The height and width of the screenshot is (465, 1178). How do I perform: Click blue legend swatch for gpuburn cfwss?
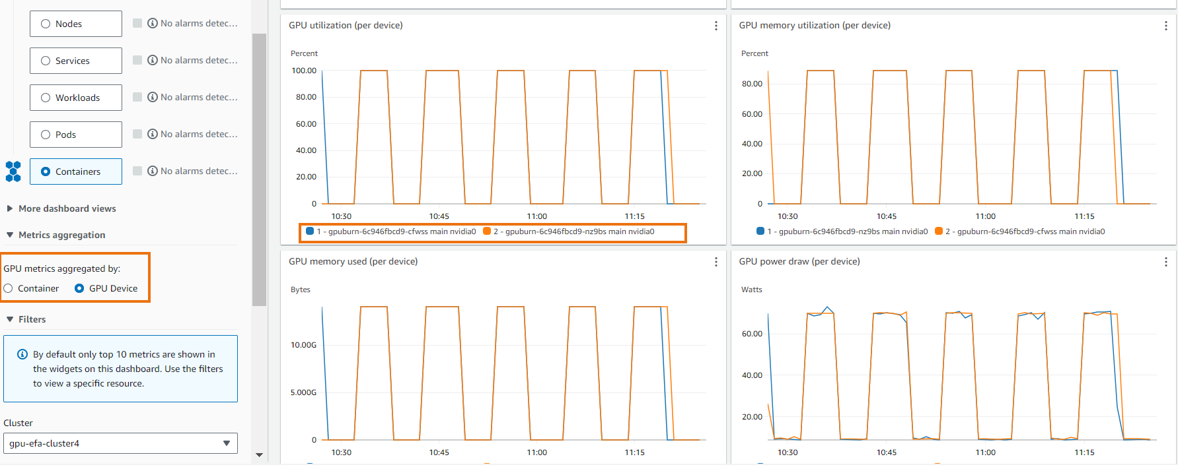(x=309, y=231)
